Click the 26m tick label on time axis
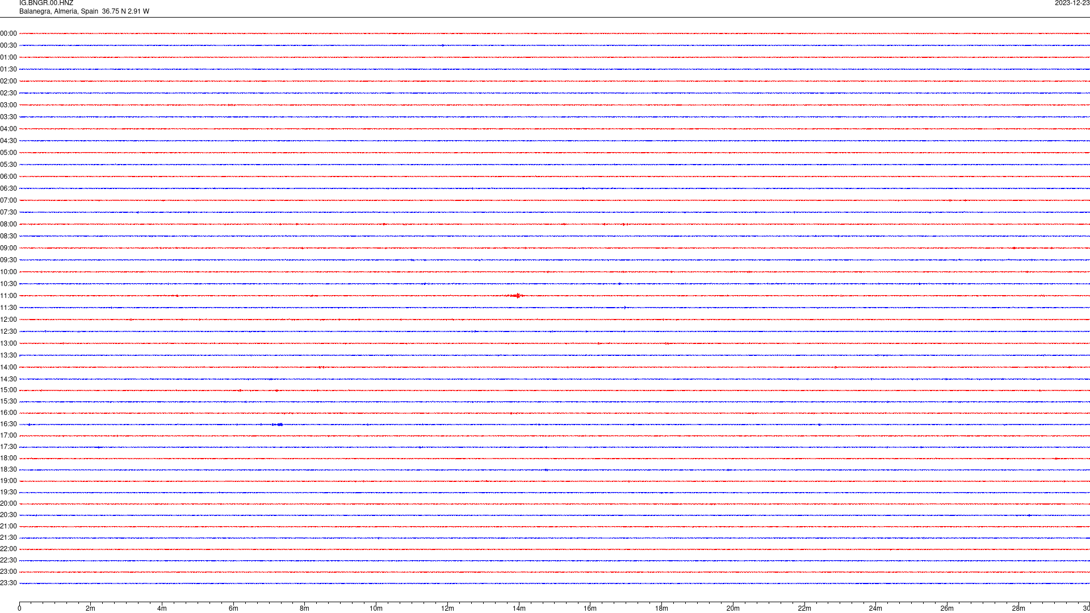1090x613 pixels. tap(947, 608)
